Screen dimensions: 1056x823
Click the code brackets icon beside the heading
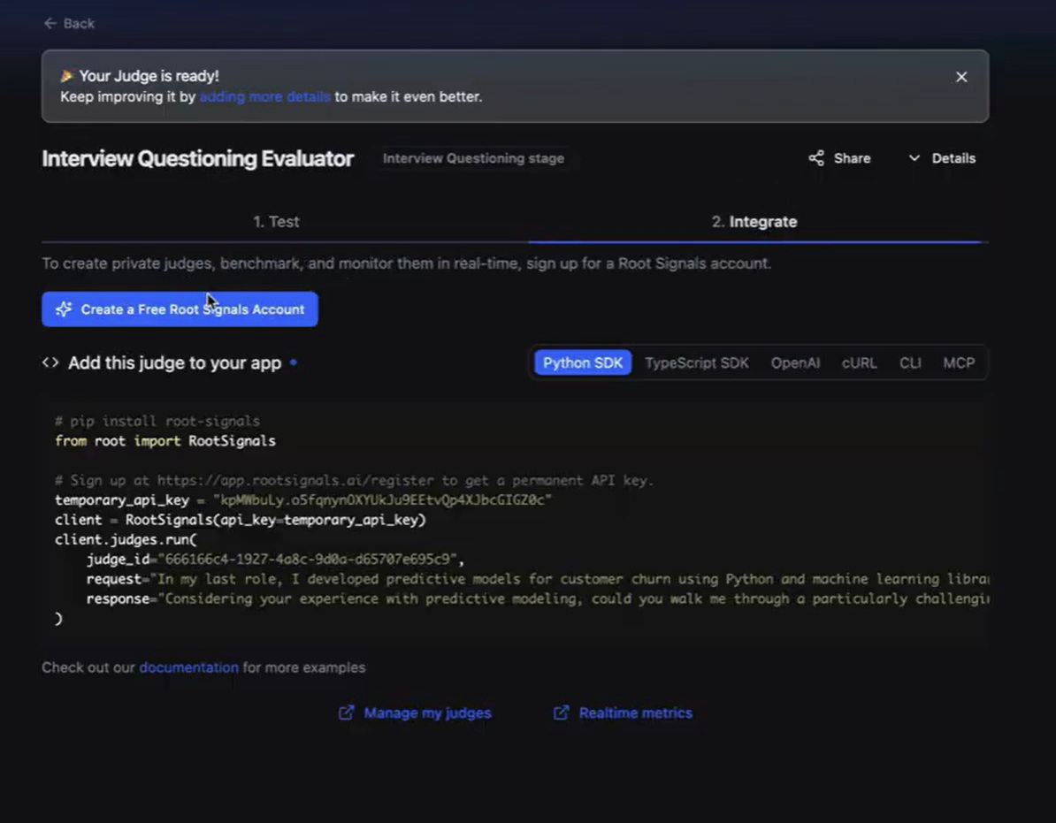pyautogui.click(x=50, y=362)
